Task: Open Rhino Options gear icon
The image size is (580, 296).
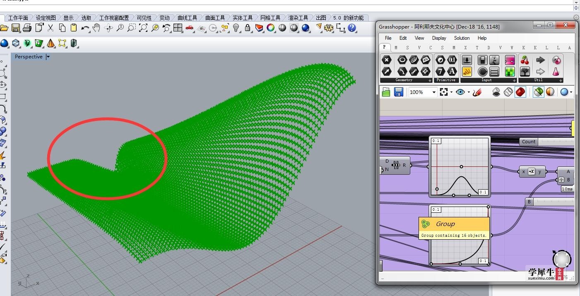Action: [x=329, y=28]
